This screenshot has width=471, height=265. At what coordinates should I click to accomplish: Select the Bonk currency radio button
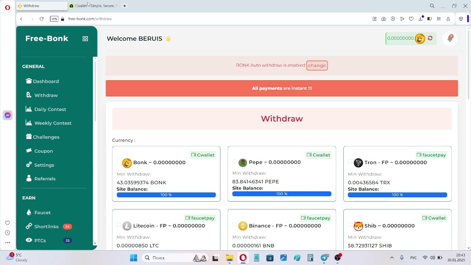[119, 162]
